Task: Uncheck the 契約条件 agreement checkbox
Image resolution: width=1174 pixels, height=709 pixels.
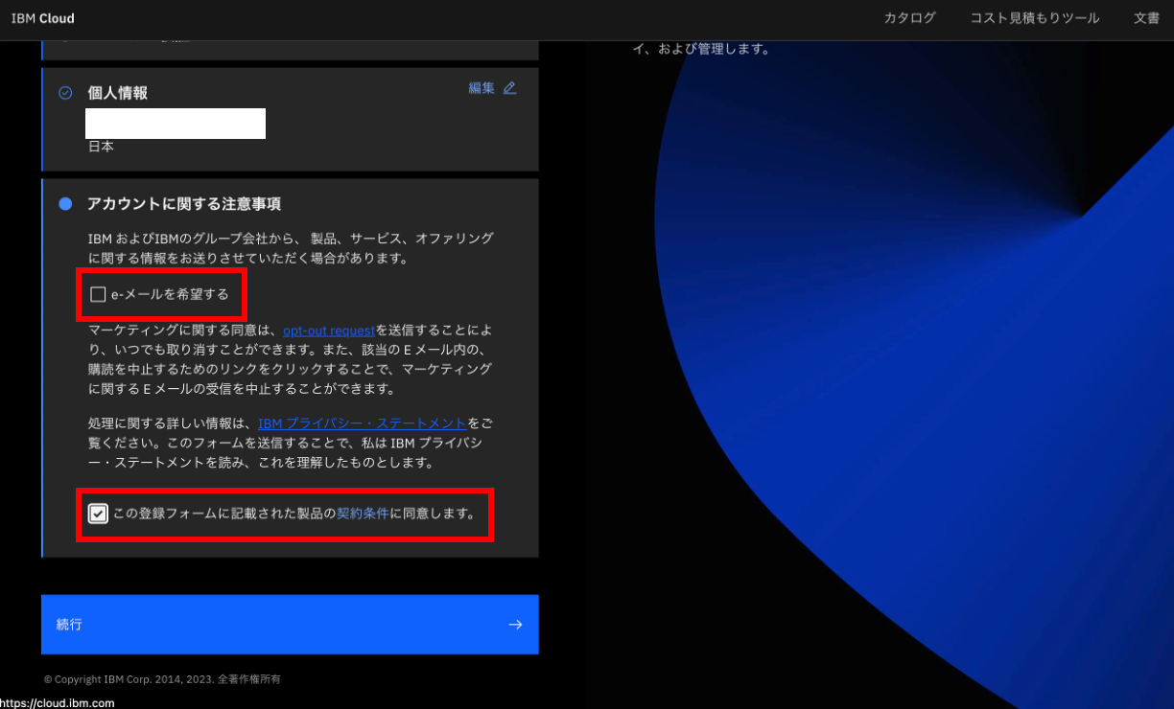Action: click(x=98, y=514)
